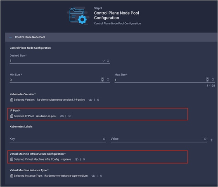Screen dimensions: 218x187
Task: Show info icon for Key field
Action: pyautogui.click(x=104, y=139)
